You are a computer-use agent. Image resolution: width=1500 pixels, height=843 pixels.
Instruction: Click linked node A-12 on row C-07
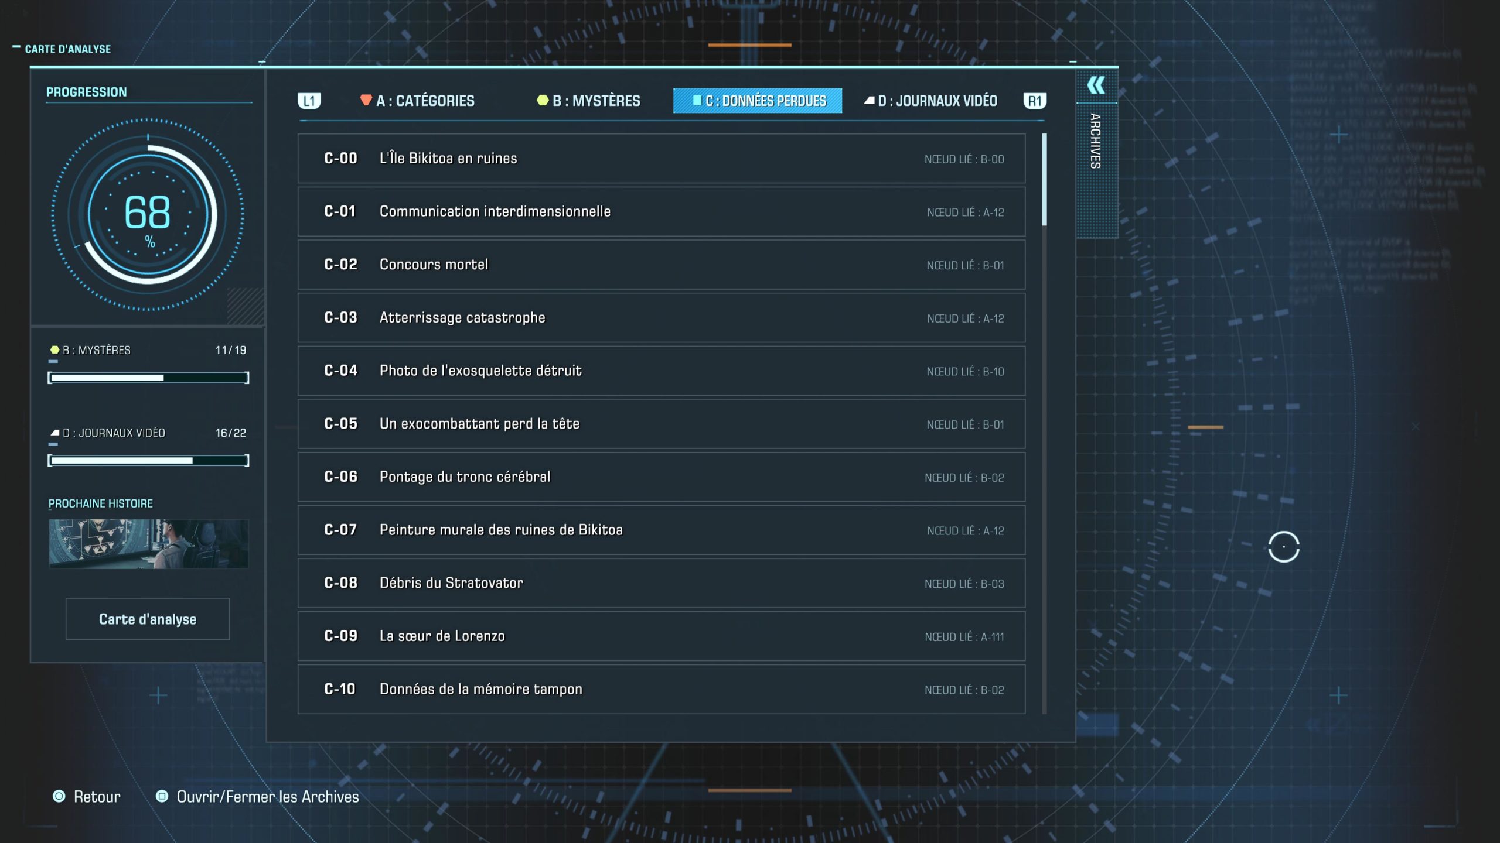966,531
